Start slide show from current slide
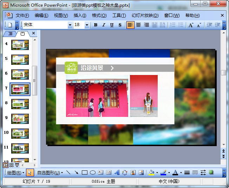229x188 pixels. click(17, 165)
